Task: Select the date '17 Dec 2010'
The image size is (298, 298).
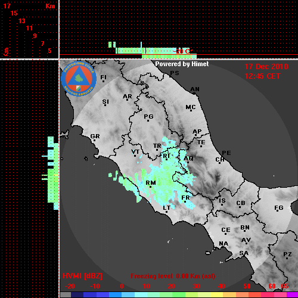Action: (266, 67)
